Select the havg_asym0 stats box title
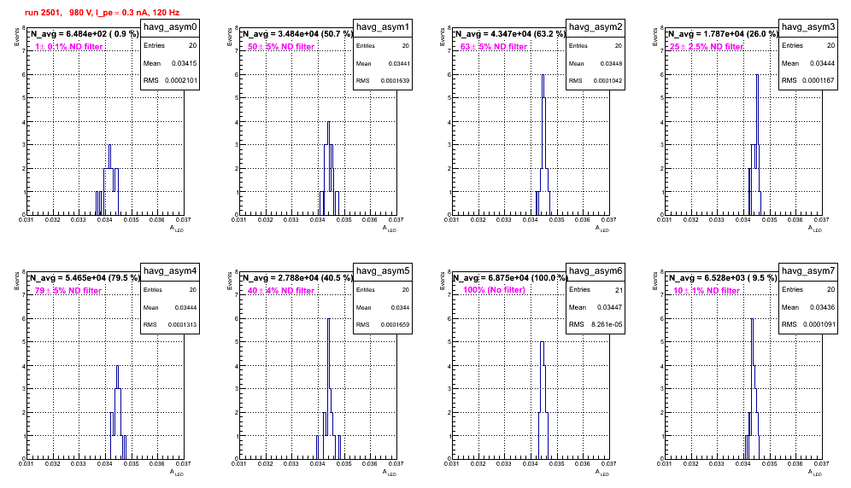Screen dimensions: 851x488 point(170,26)
